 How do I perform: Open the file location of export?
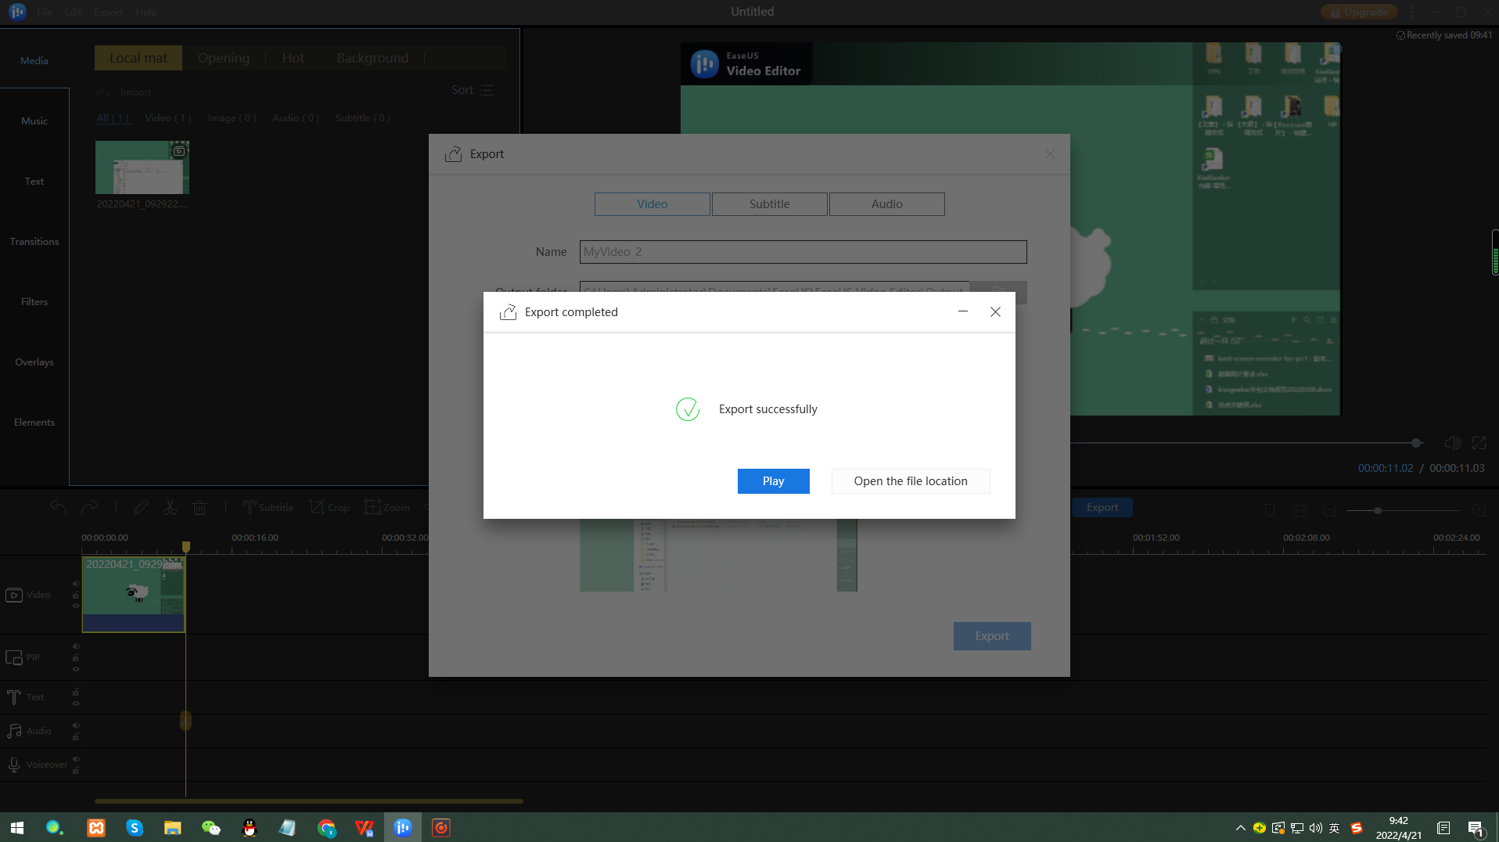[x=911, y=481]
